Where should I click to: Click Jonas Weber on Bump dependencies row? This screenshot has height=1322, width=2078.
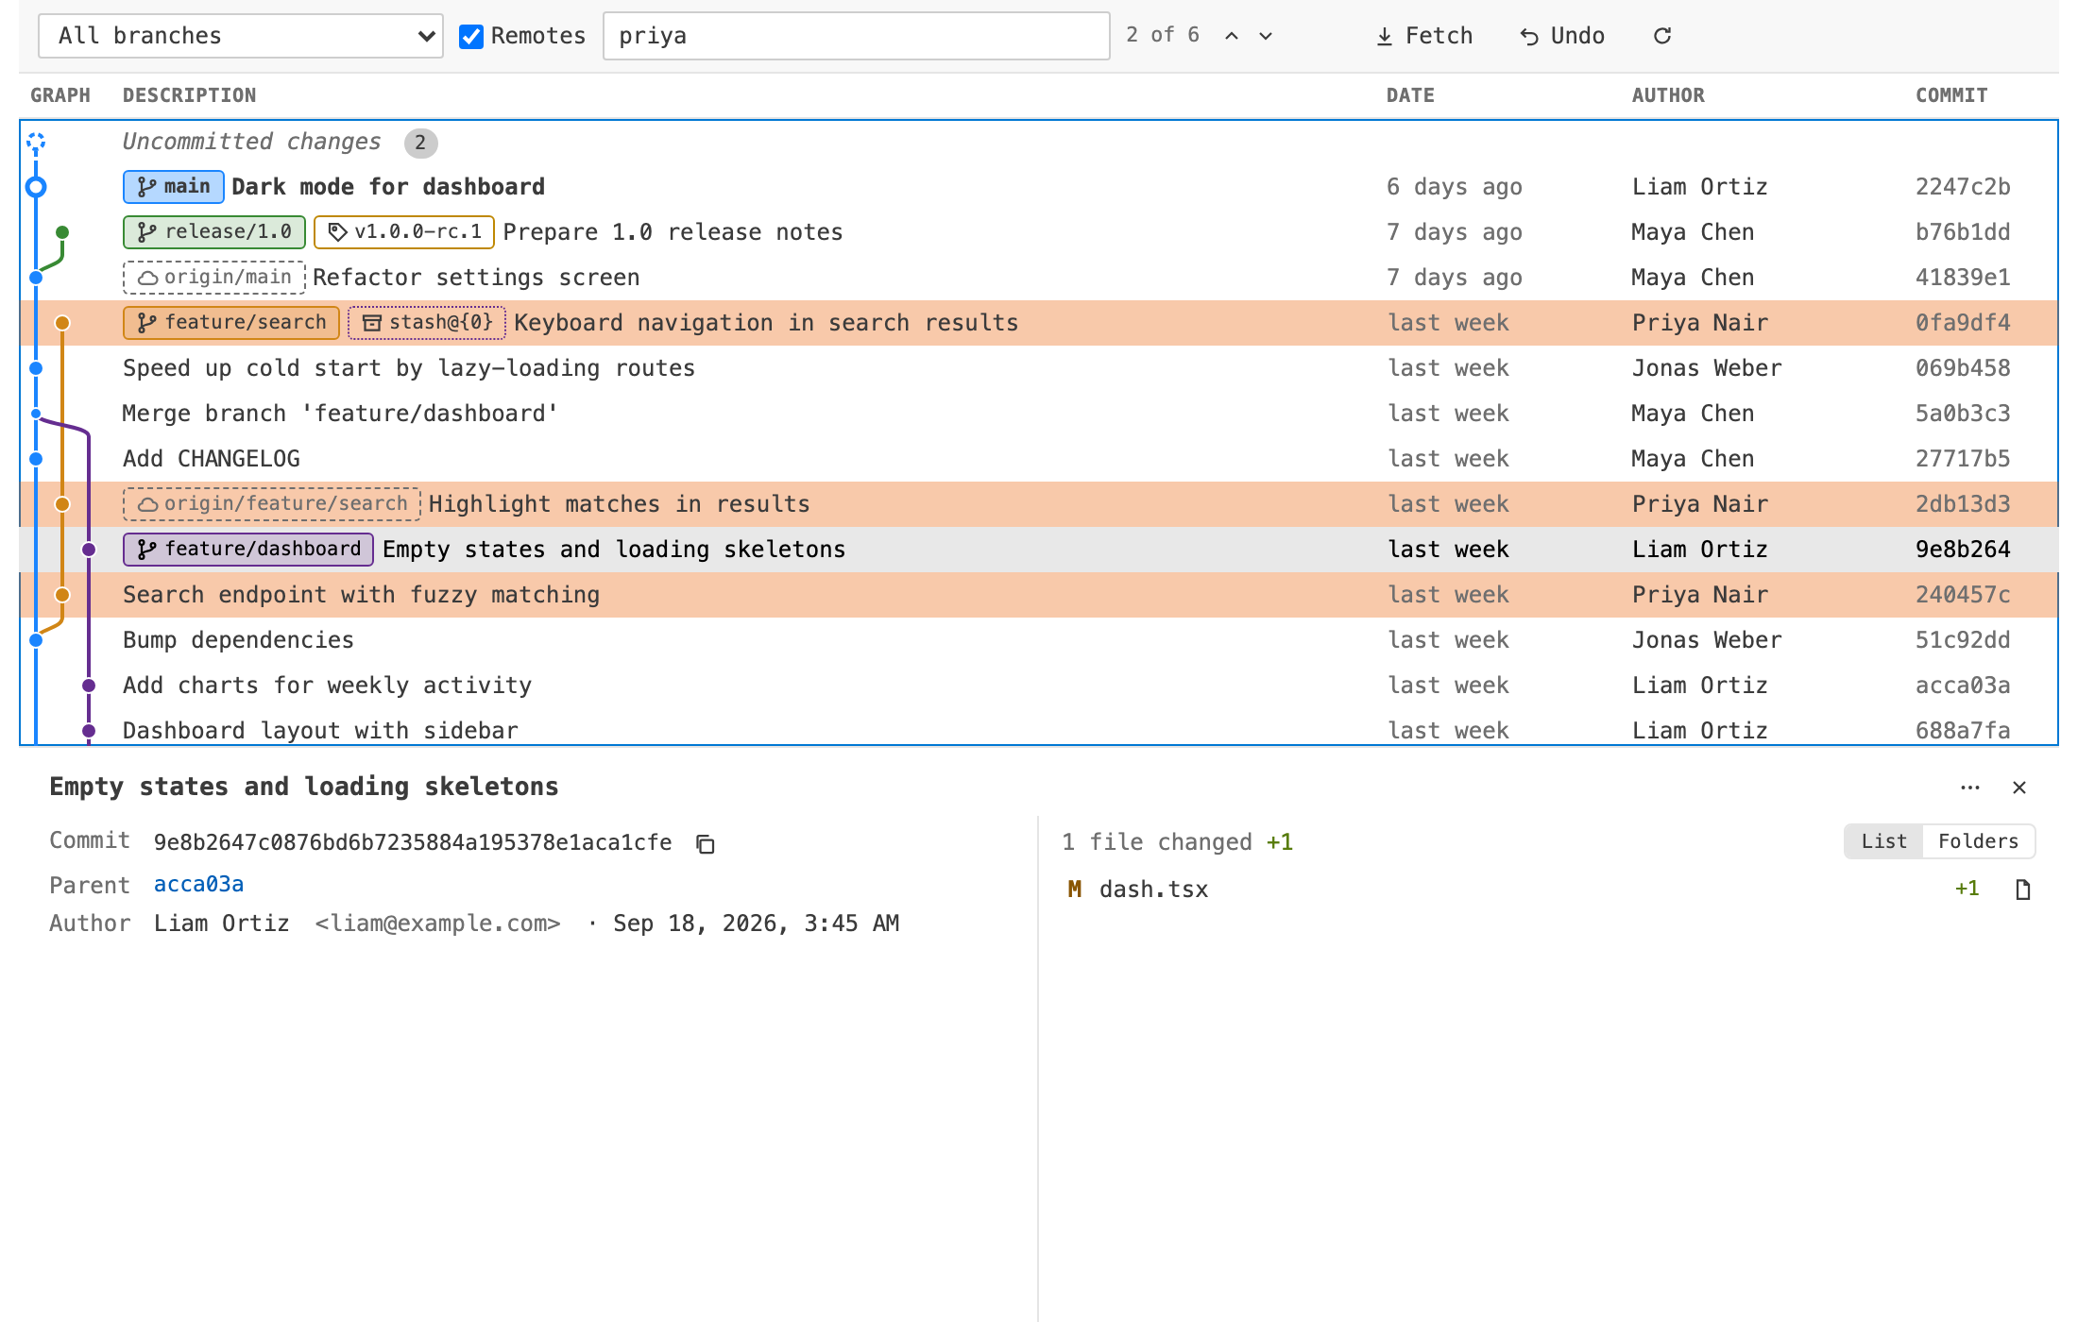[x=1706, y=640]
